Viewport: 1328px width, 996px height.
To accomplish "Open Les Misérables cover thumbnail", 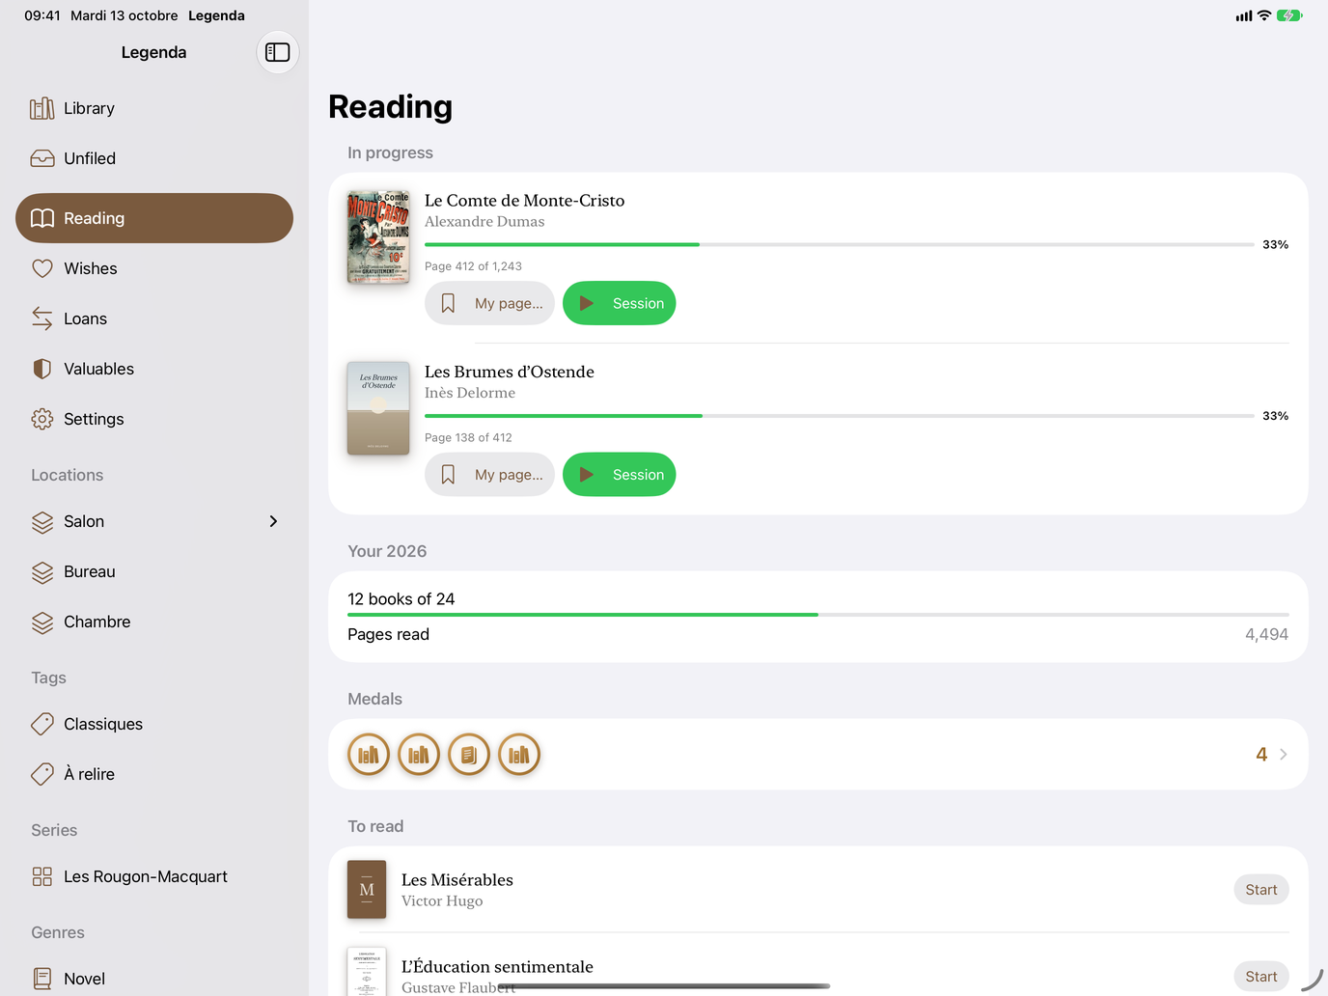I will click(367, 890).
